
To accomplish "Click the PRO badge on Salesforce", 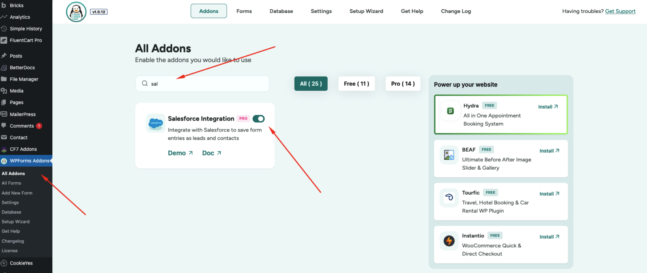I will (x=243, y=118).
